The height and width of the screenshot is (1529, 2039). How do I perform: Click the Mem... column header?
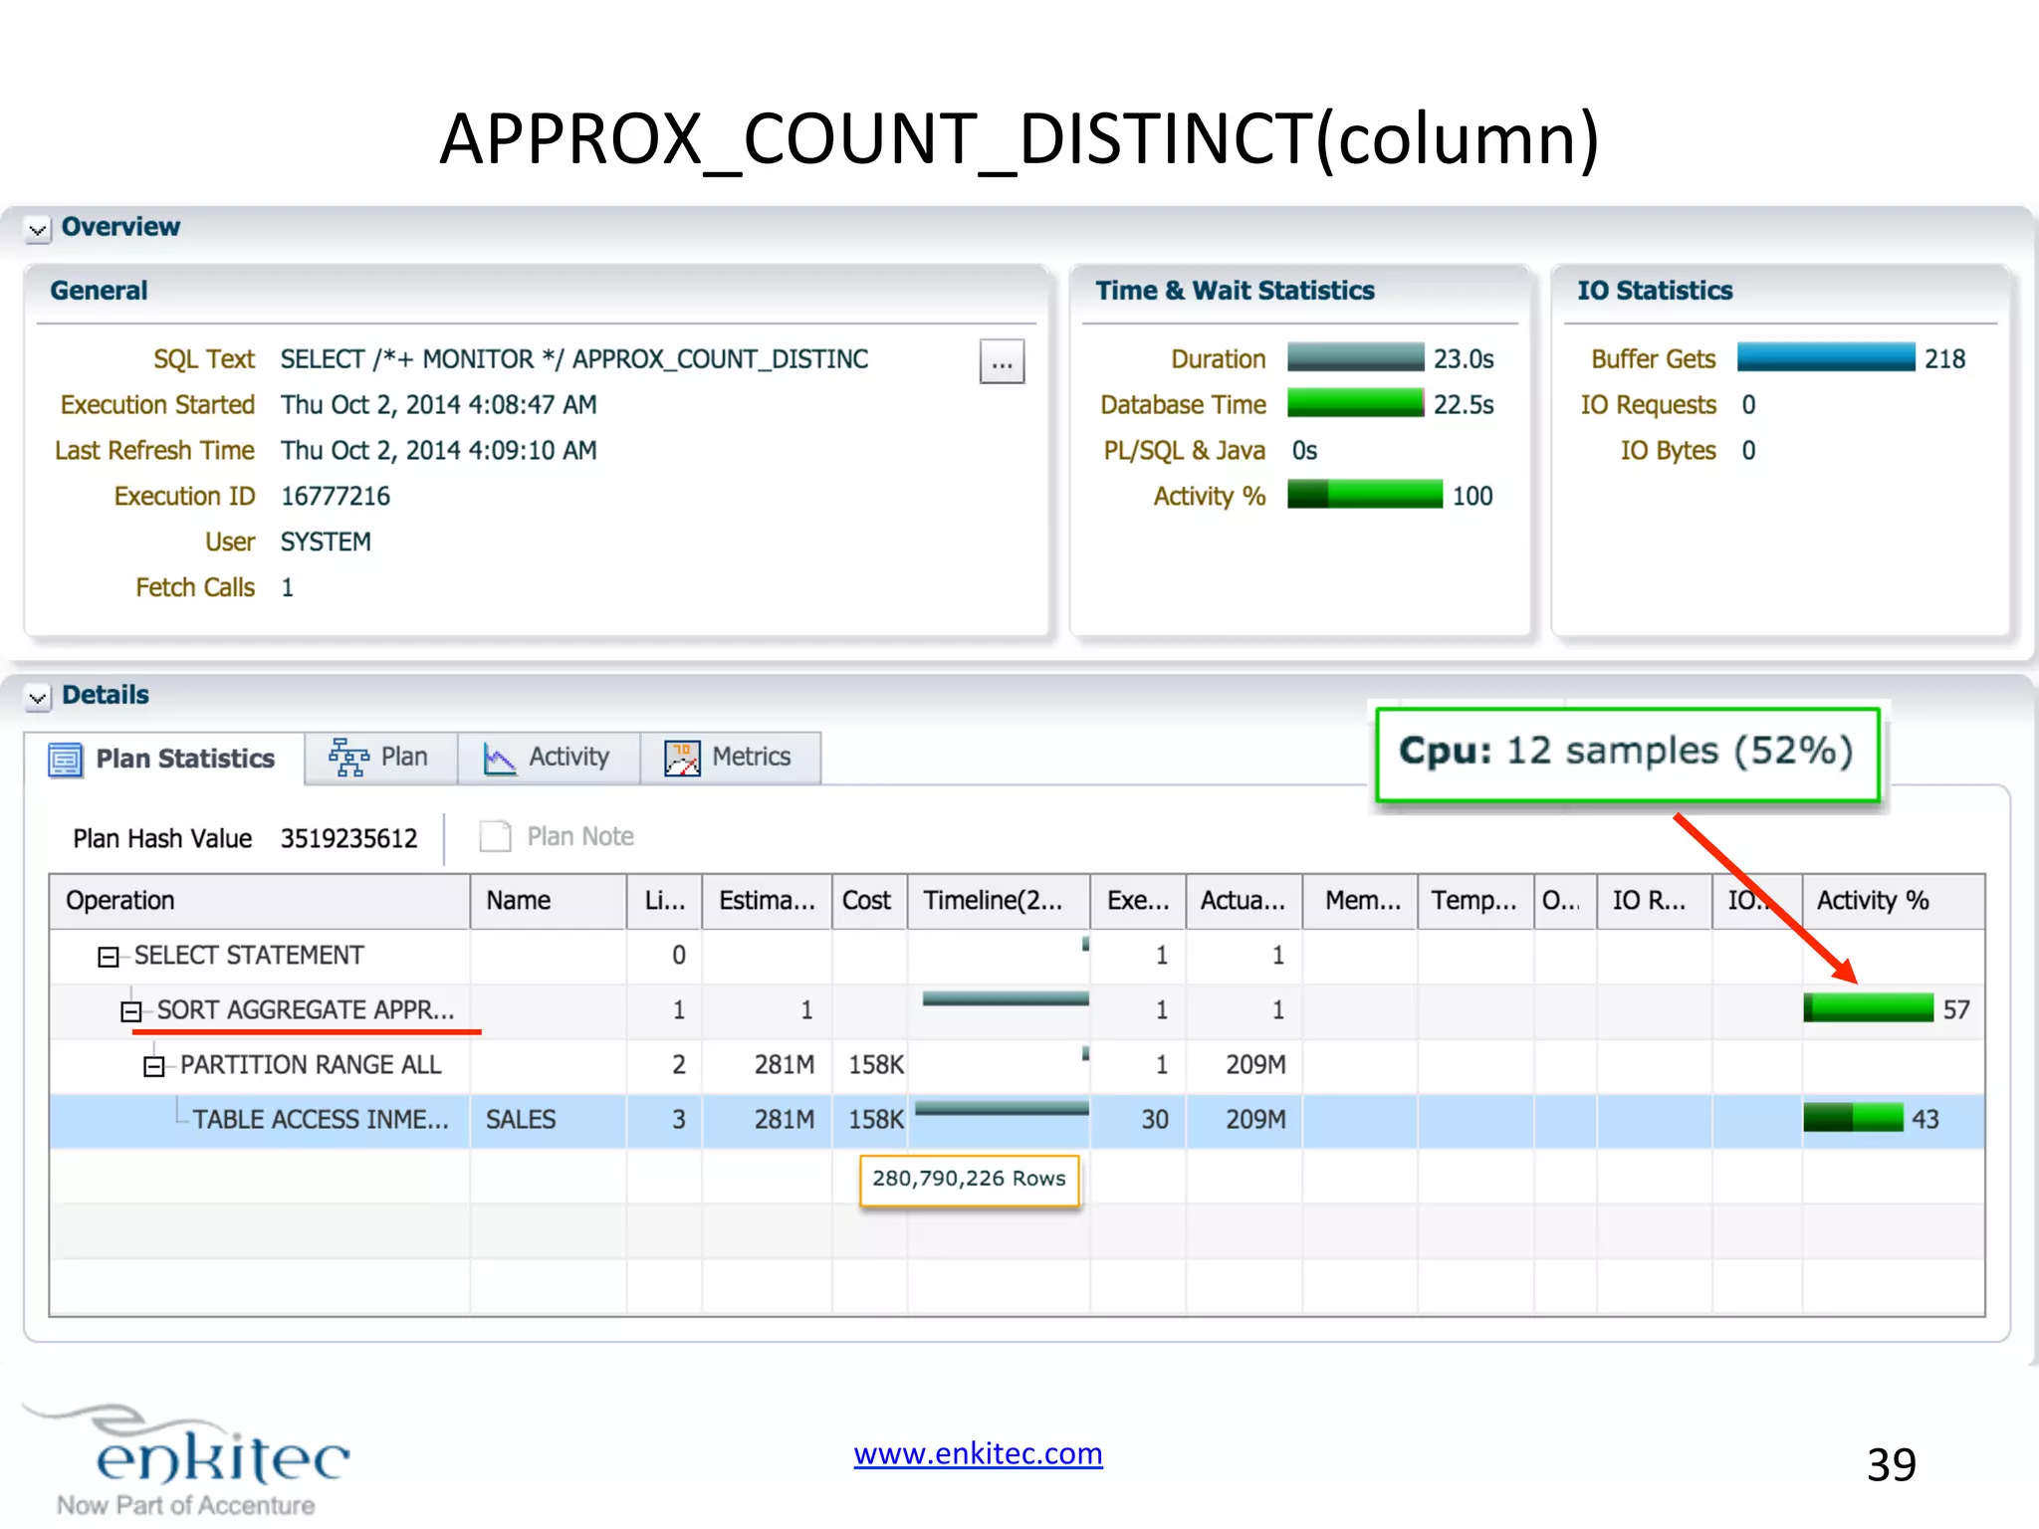1360,901
